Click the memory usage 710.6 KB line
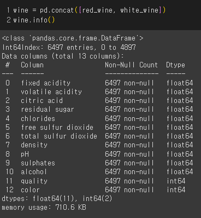Screen dimensions: 201x218 coord(44,208)
